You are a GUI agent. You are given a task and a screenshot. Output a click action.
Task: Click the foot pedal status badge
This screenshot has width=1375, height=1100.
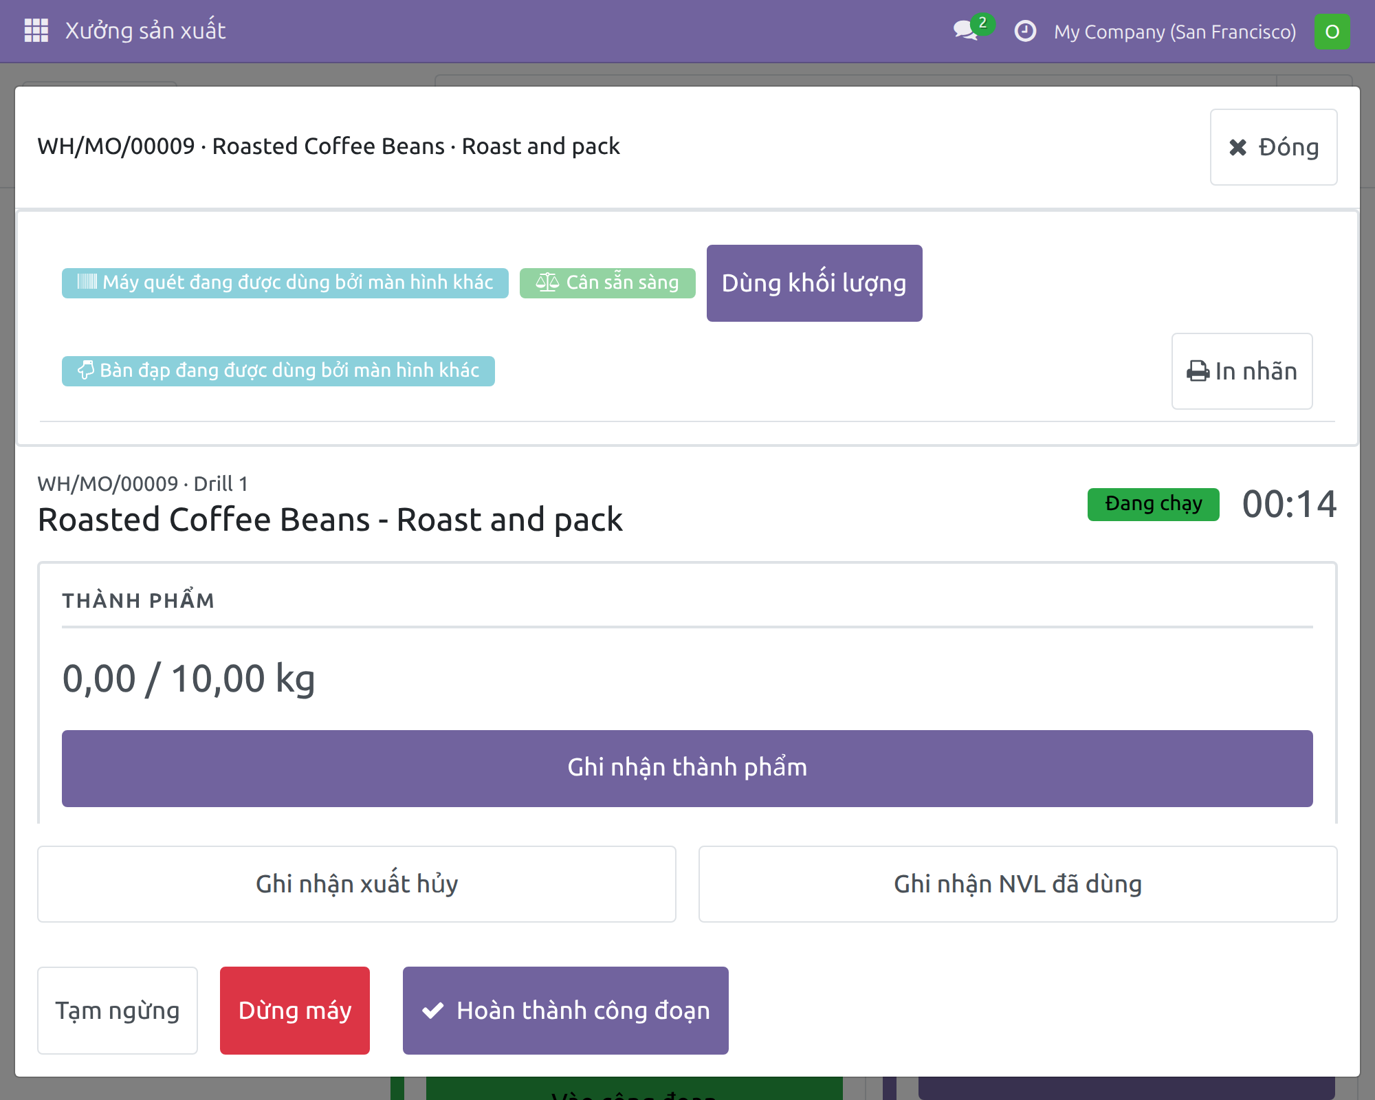point(278,371)
